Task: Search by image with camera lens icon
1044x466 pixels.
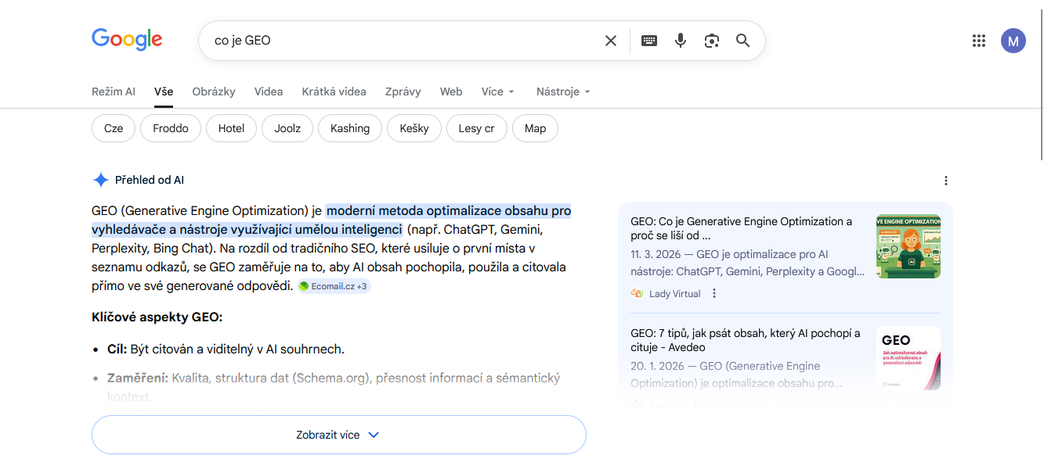Action: pos(712,41)
